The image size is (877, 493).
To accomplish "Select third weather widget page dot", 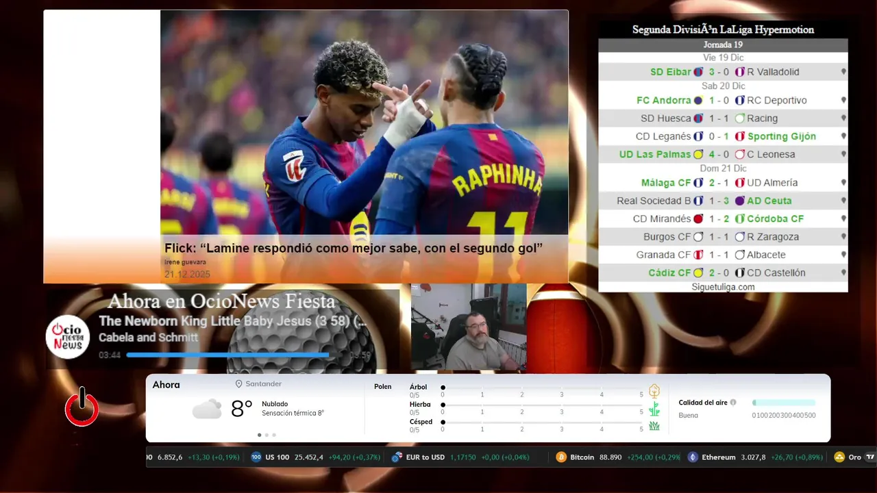I will [x=274, y=435].
